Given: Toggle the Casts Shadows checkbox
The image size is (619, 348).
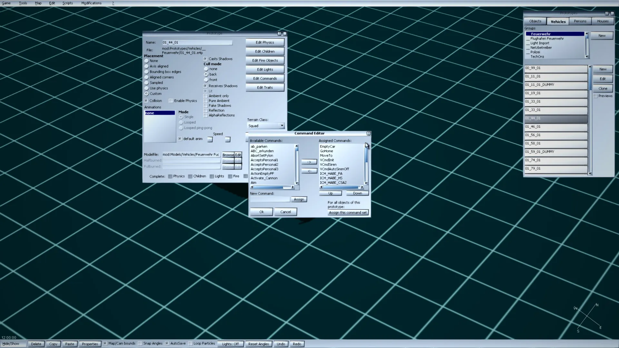Looking at the screenshot, I should pyautogui.click(x=205, y=59).
